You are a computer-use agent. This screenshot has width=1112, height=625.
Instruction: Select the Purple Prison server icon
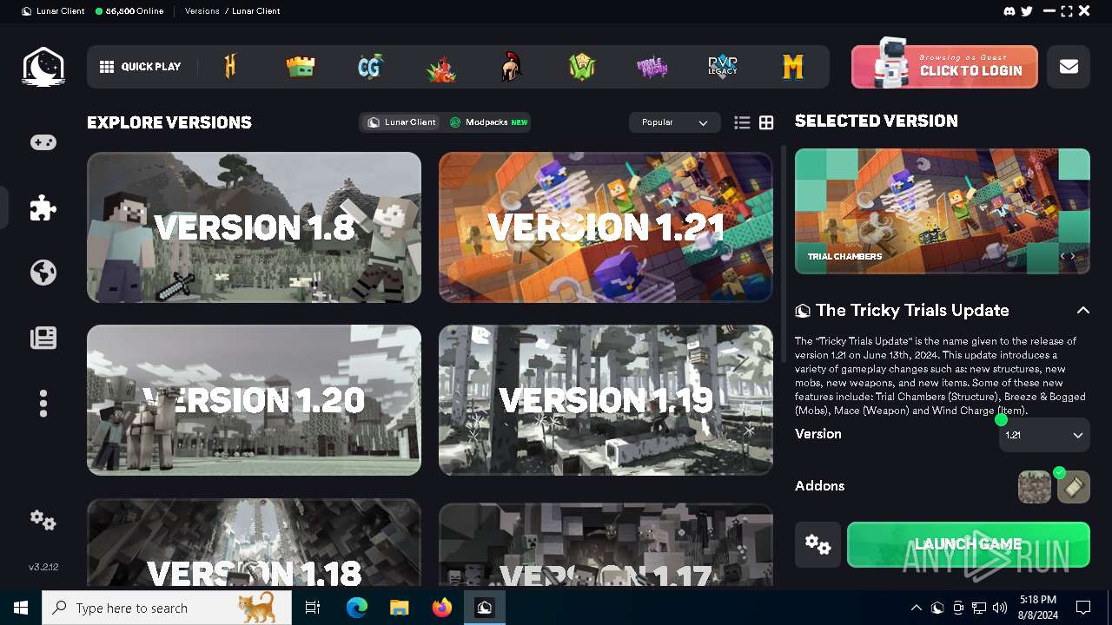(x=652, y=67)
